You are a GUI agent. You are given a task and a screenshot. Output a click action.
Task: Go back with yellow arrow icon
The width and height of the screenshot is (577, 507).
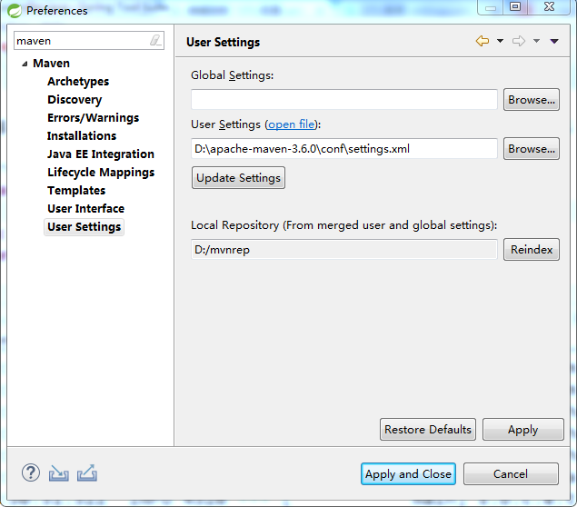click(x=482, y=41)
